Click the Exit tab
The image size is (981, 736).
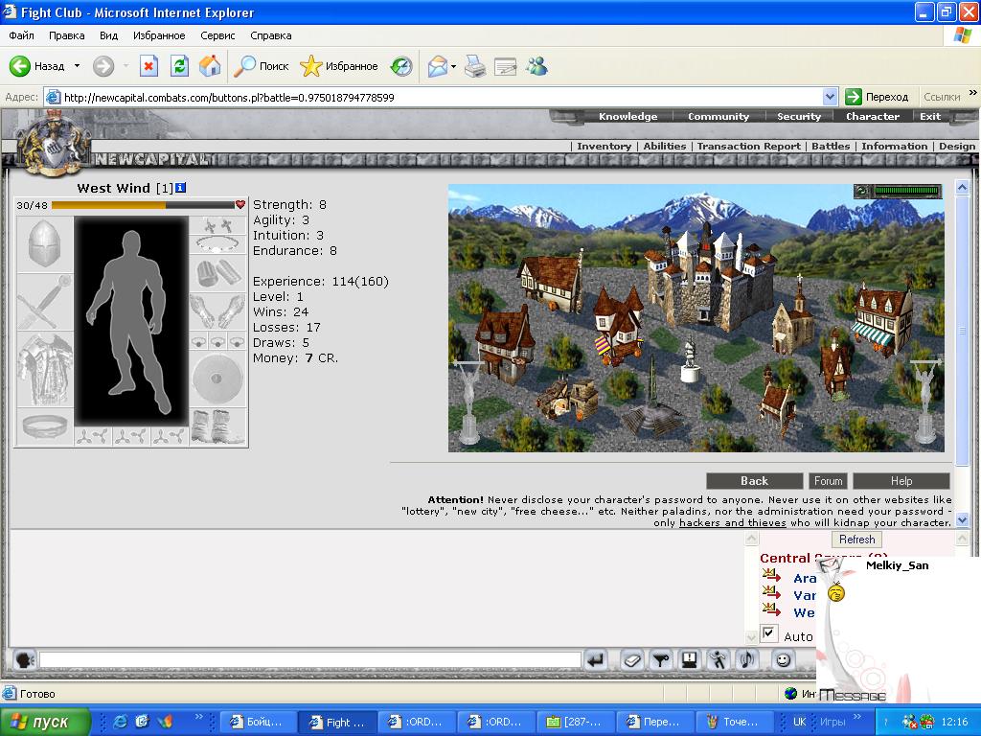coord(929,116)
